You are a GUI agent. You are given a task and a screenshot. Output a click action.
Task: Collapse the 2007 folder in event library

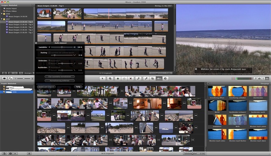tap(2, 19)
